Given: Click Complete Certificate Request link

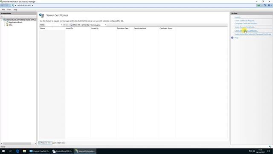Looking at the screenshot, I should pyautogui.click(x=246, y=24).
